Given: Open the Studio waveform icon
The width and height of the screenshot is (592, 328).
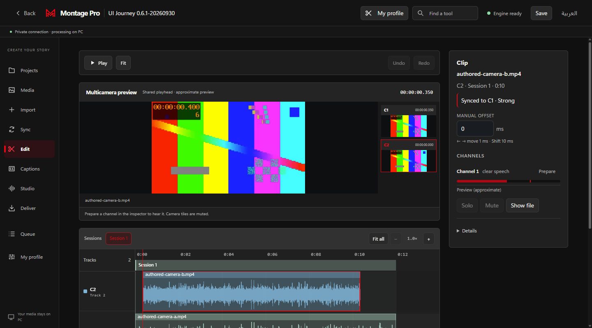Looking at the screenshot, I should point(12,189).
